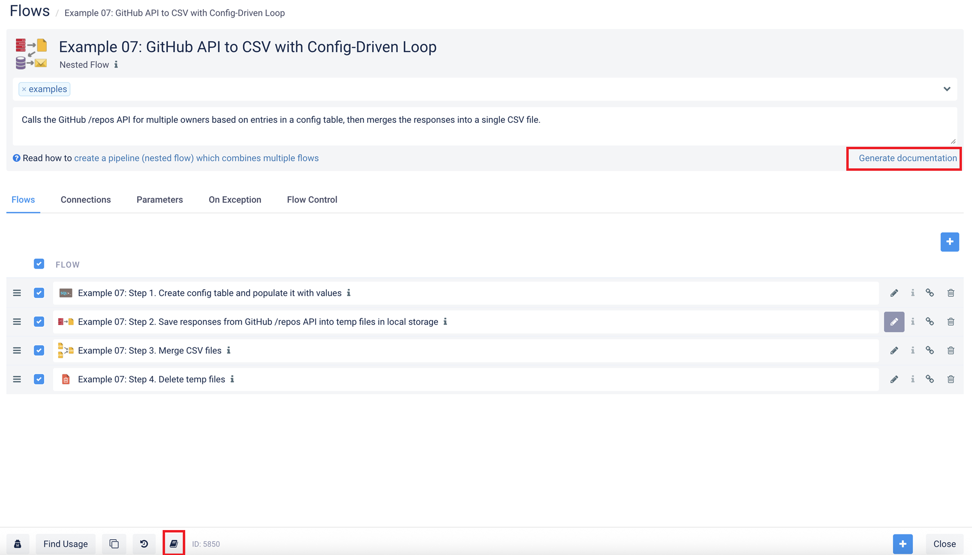Screen dimensions: 972x555
Task: Click documentation book icon in bottom toolbar
Action: [174, 543]
